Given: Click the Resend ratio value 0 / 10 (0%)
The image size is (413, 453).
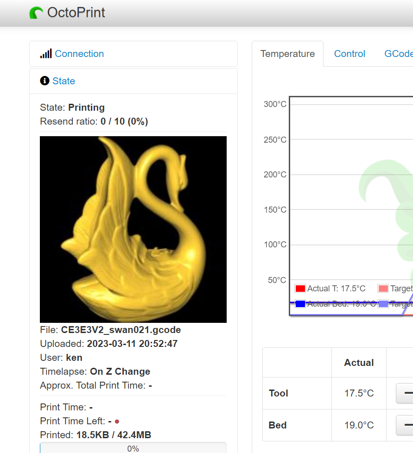Looking at the screenshot, I should [124, 121].
